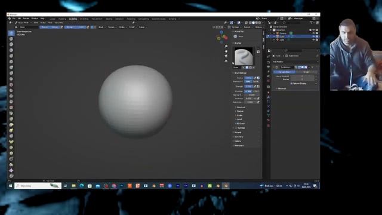Select the Pose brush tool
The image size is (382, 215).
coord(11,142)
